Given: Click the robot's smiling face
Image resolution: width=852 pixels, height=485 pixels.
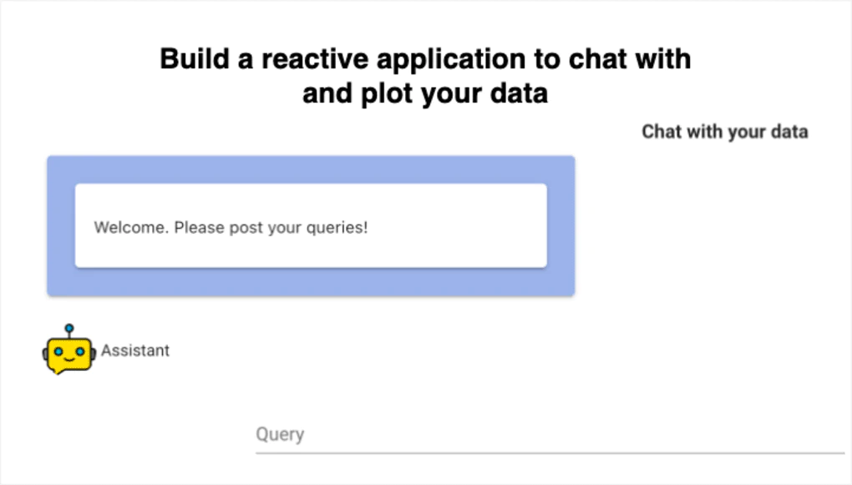Looking at the screenshot, I should coord(69,359).
